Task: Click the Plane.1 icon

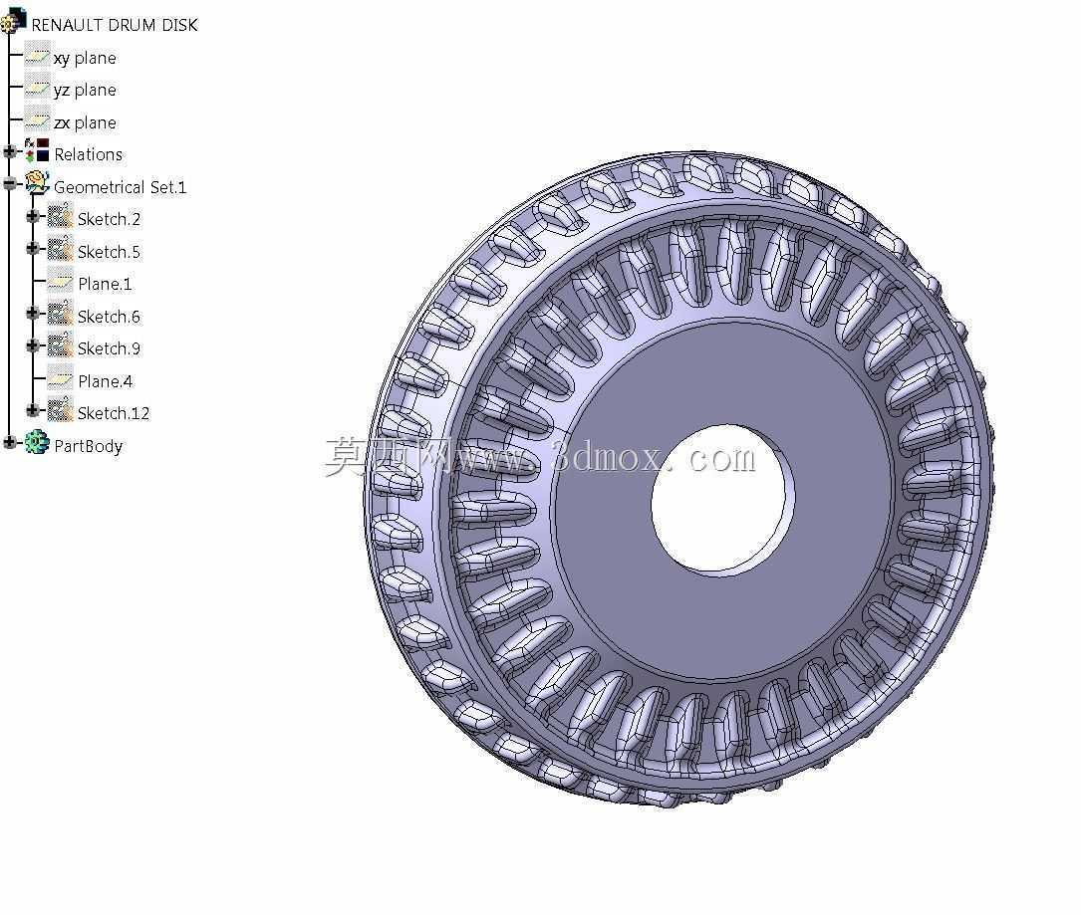Action: point(60,281)
